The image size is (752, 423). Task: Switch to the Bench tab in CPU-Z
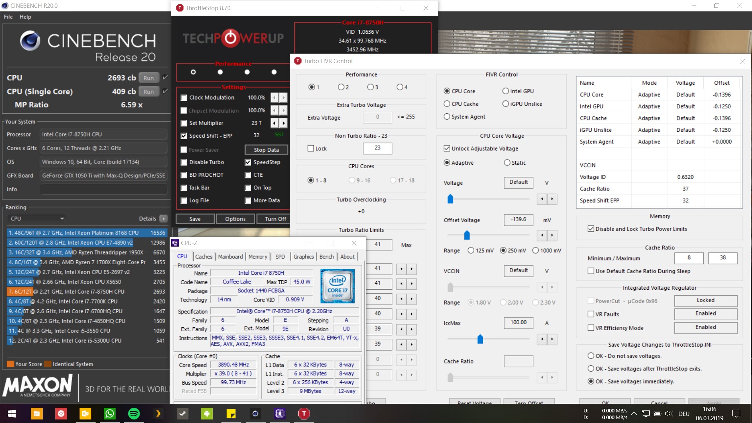[x=326, y=256]
